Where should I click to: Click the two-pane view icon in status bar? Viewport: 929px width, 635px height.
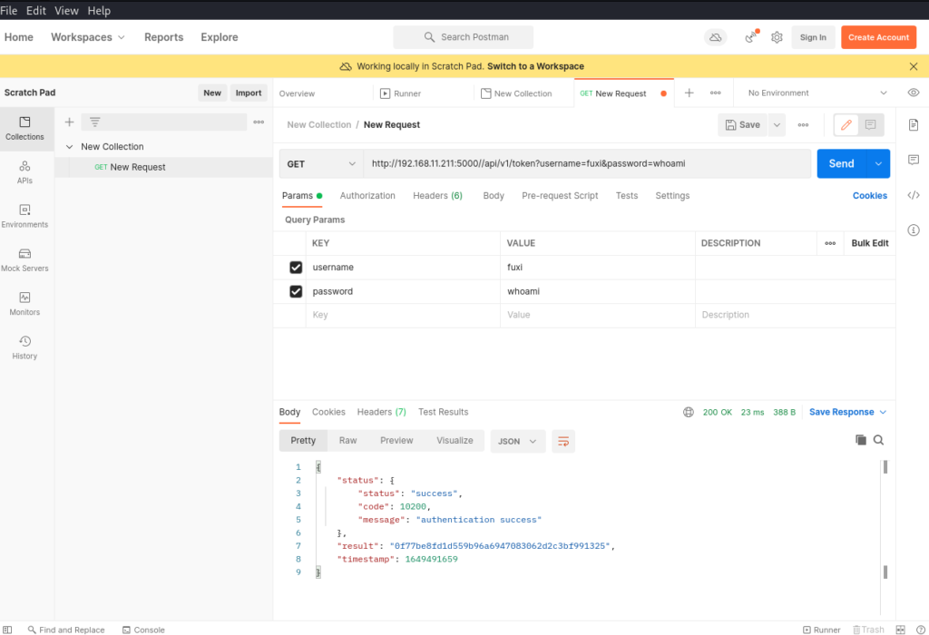(901, 630)
